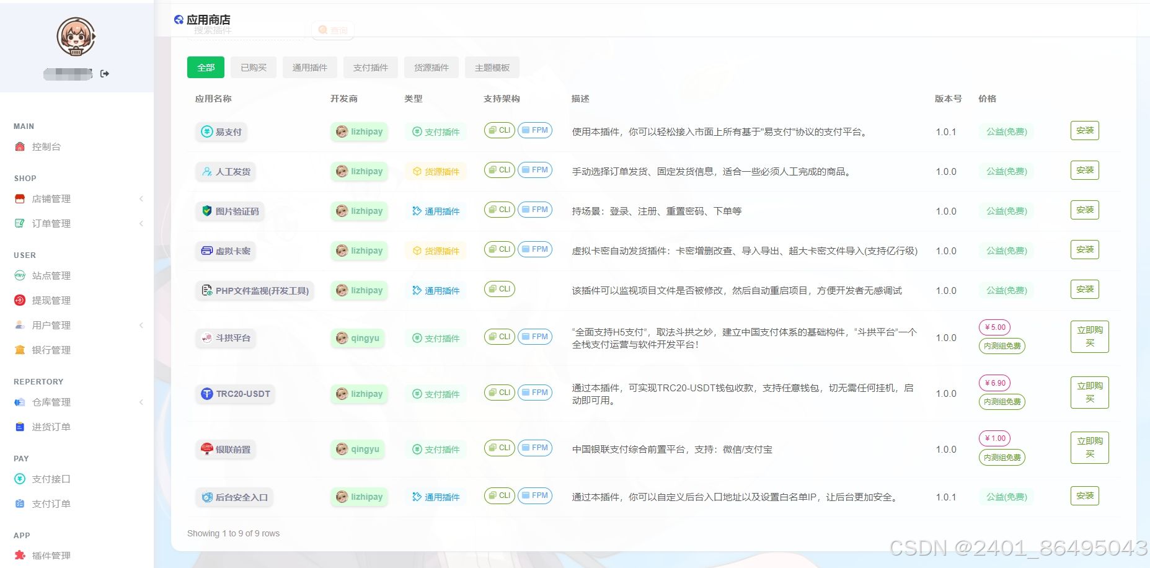Click the TRC20-USDT plugin icon
The width and height of the screenshot is (1150, 568).
tap(206, 394)
